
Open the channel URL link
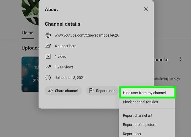pos(87,35)
